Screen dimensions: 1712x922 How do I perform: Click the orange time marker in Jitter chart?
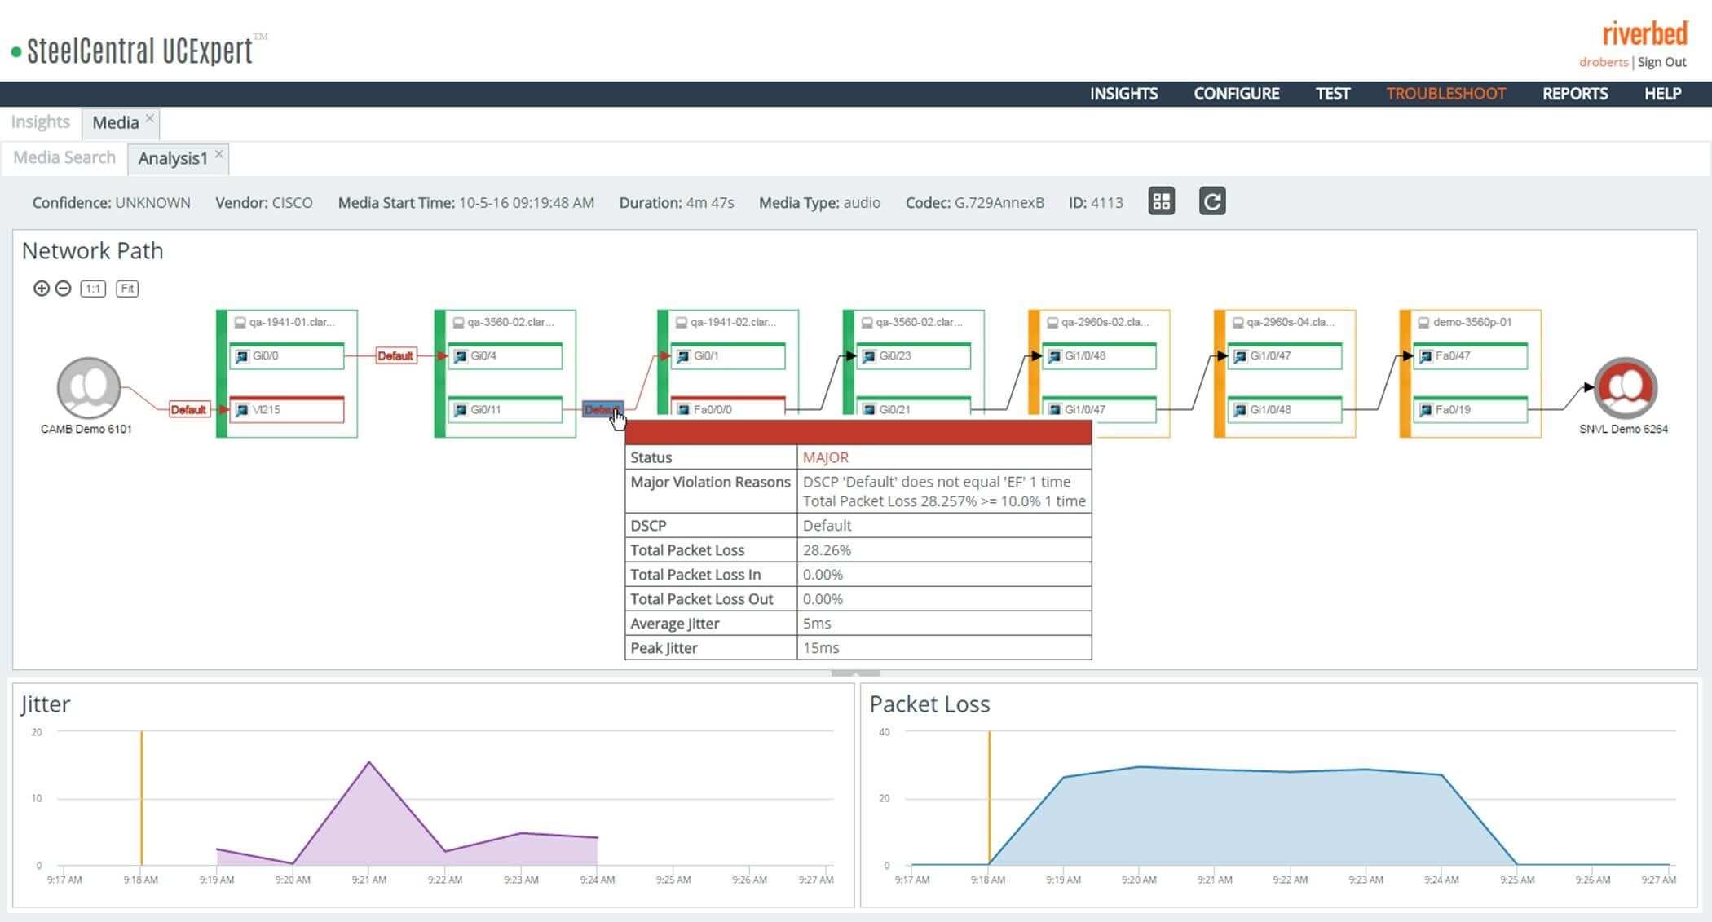coord(141,798)
